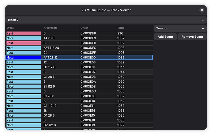Select the Note event E1 28 6
Viewport: 212px width, 135px height.
point(24,96)
